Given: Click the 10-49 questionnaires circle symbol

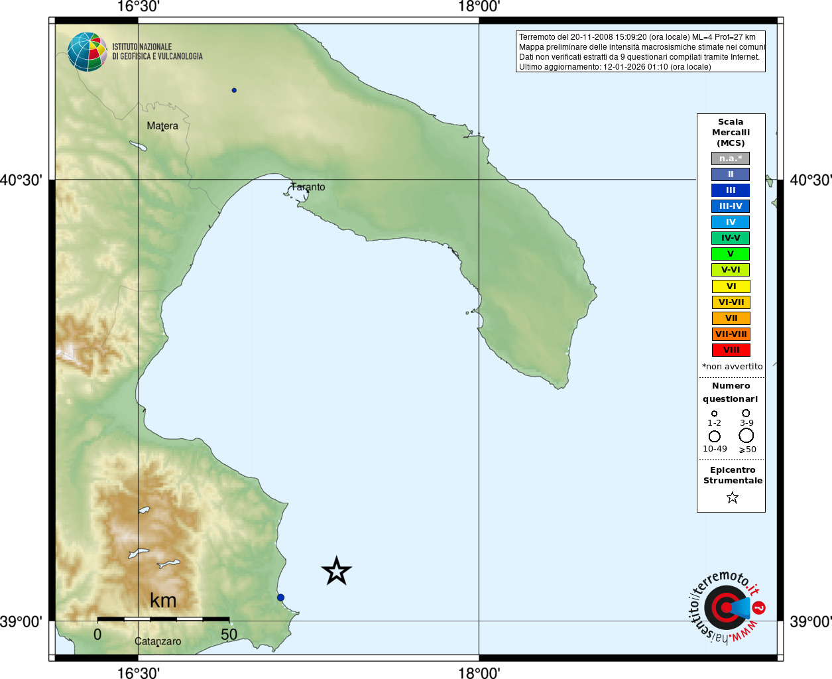Looking at the screenshot, I should (715, 436).
